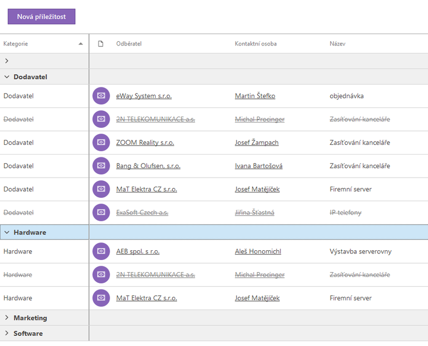Open the Aleš Honomichl contact link

coord(258,251)
